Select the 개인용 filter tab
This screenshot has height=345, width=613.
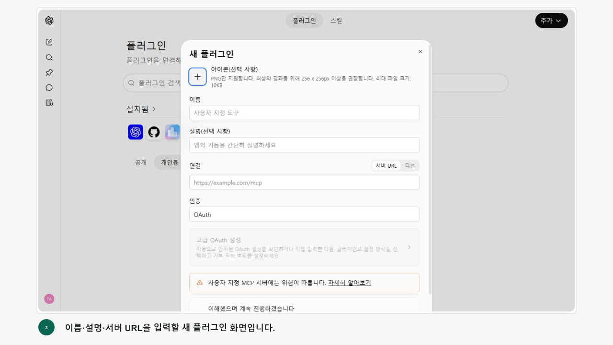point(169,162)
